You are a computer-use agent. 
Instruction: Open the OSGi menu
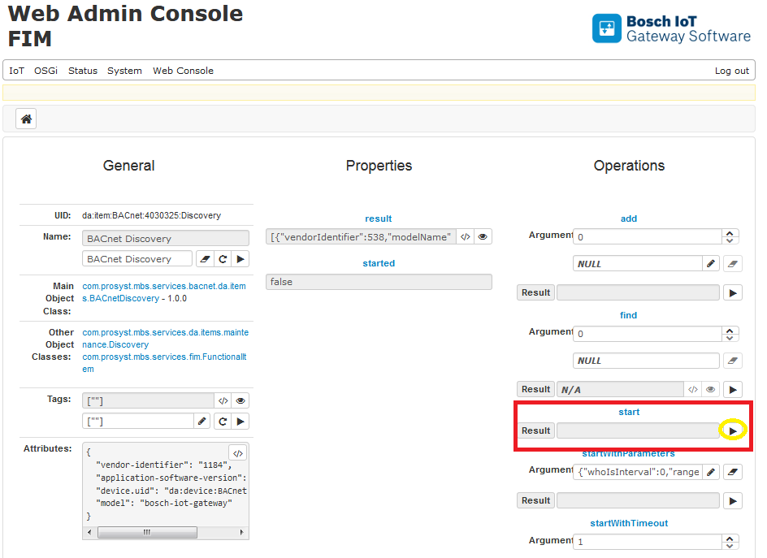[x=45, y=71]
